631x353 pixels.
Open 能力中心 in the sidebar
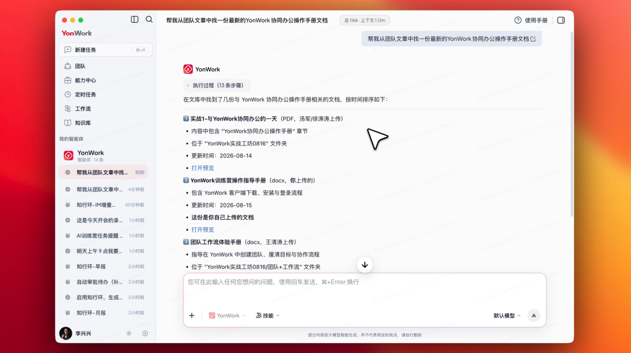click(105, 80)
